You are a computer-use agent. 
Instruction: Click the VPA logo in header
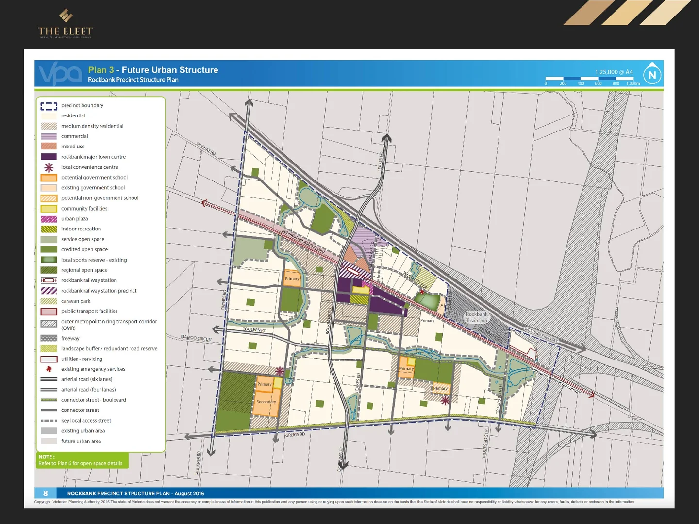tap(60, 74)
